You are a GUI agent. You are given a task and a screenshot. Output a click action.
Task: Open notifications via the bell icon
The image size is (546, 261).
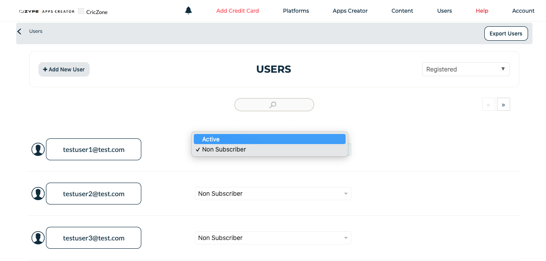point(188,10)
